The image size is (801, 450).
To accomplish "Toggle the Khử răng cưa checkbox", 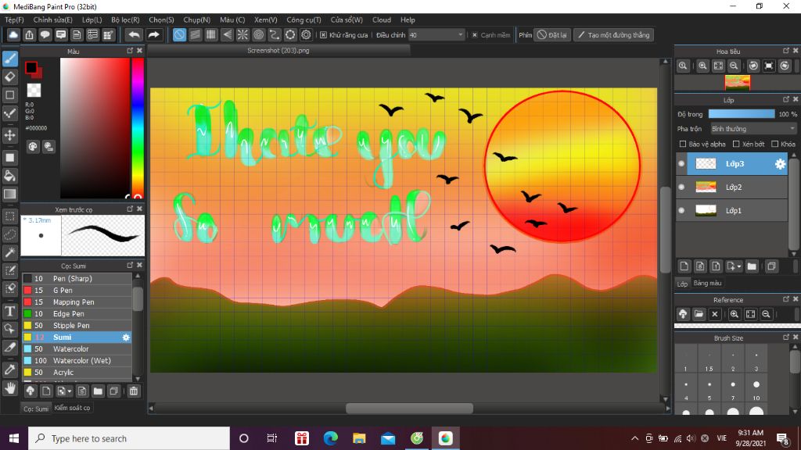I will (323, 34).
